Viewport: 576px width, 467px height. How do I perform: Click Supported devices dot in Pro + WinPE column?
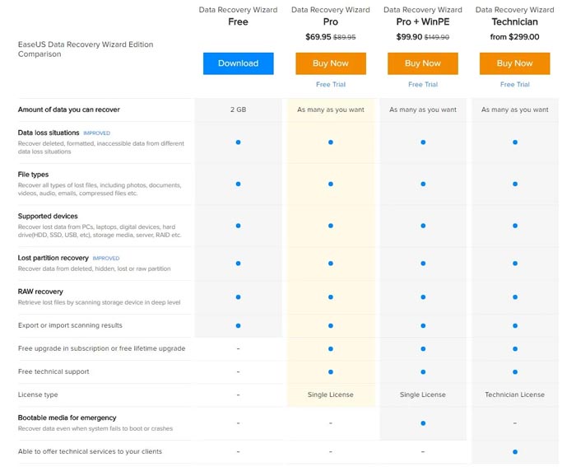423,225
